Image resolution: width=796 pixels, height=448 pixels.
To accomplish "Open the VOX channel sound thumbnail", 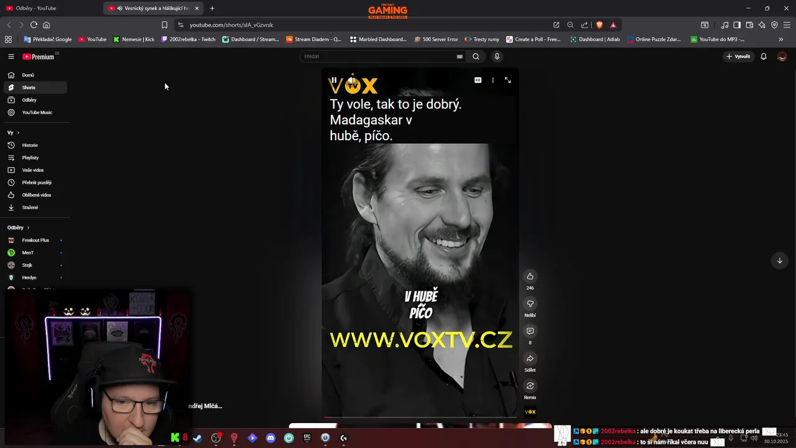I will click(530, 412).
